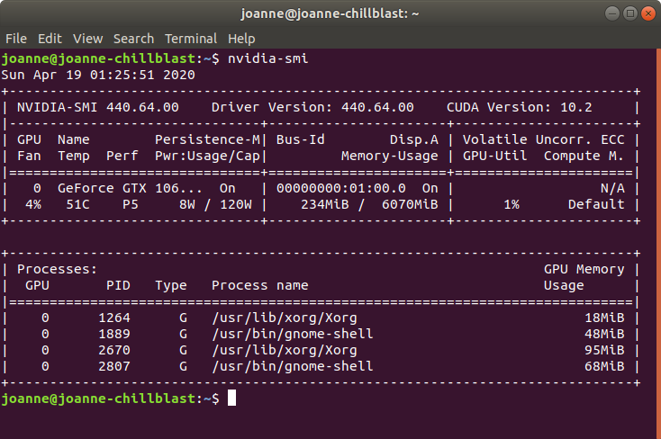Click 'CUDA Version: 10.2' text
The width and height of the screenshot is (661, 439).
[x=520, y=107]
